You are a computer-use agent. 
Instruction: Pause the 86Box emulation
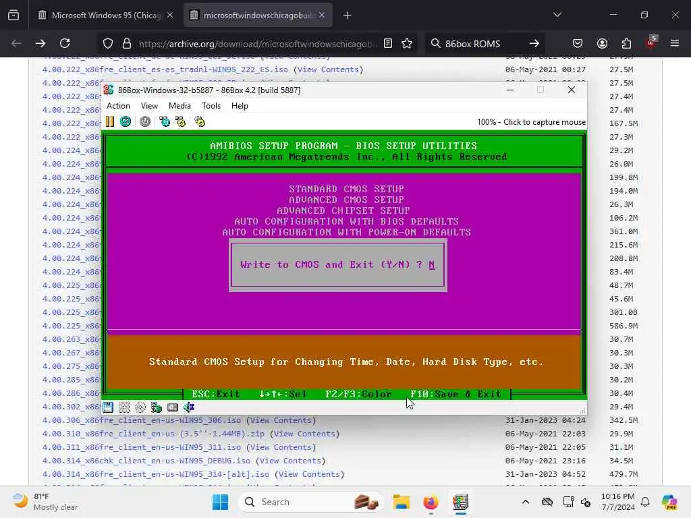click(x=110, y=121)
